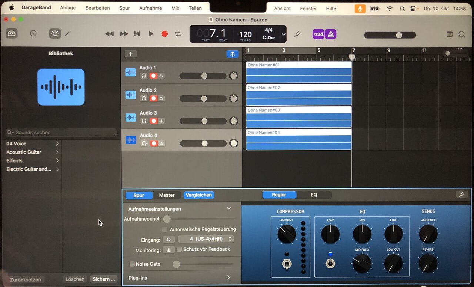The width and height of the screenshot is (474, 287).
Task: Click the Rewind transport button
Action: (x=109, y=34)
